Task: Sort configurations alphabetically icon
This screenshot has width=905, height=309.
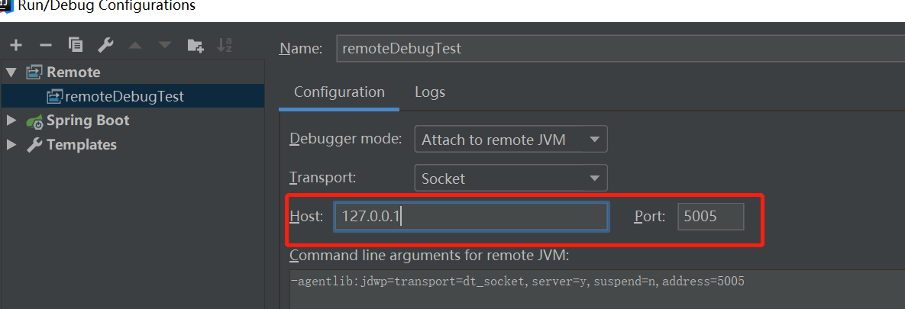Action: (x=225, y=45)
